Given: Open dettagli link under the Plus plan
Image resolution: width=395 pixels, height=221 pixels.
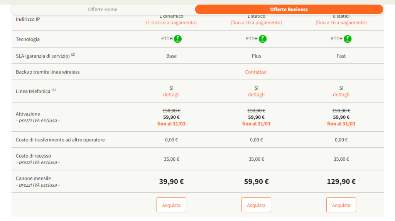Looking at the screenshot, I should coord(256,95).
